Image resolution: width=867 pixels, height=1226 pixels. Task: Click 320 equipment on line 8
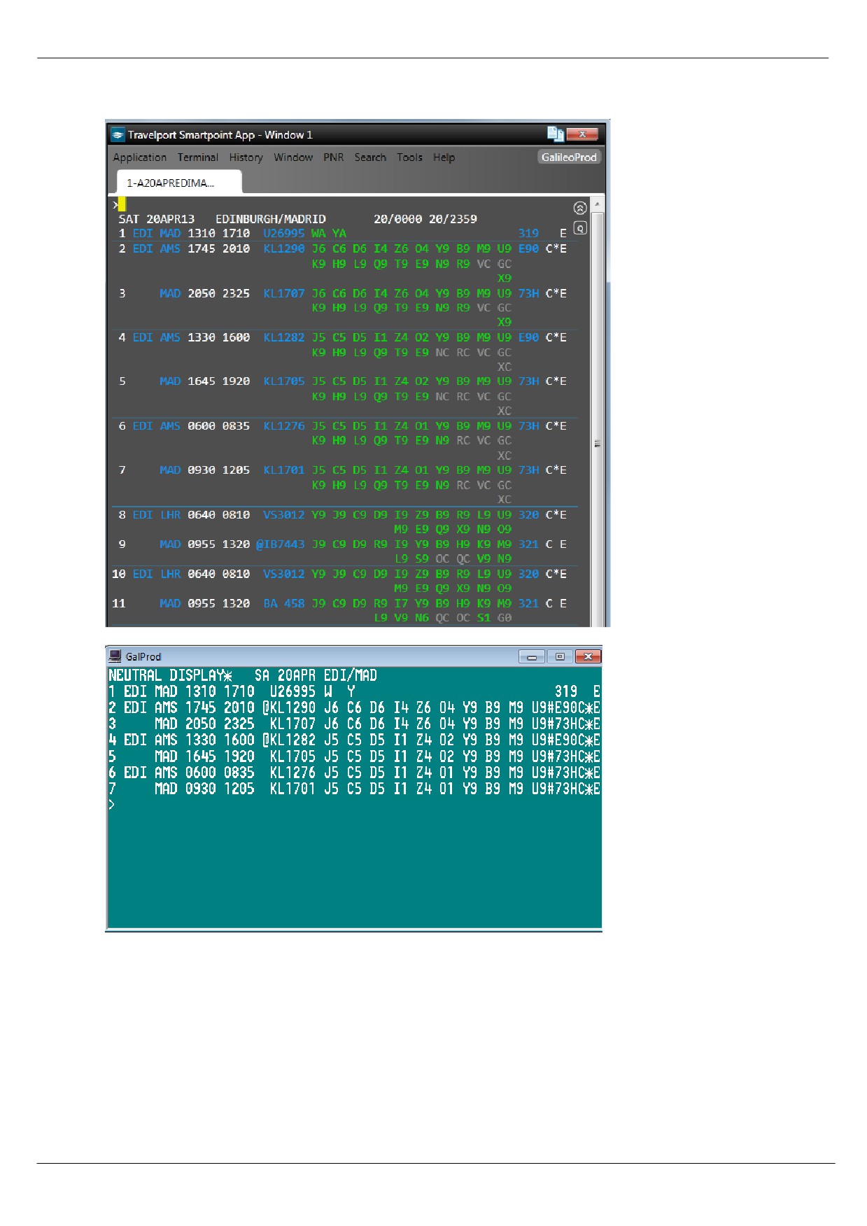coord(528,515)
